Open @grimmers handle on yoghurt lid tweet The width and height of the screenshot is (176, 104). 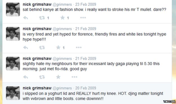[x=62, y=88]
